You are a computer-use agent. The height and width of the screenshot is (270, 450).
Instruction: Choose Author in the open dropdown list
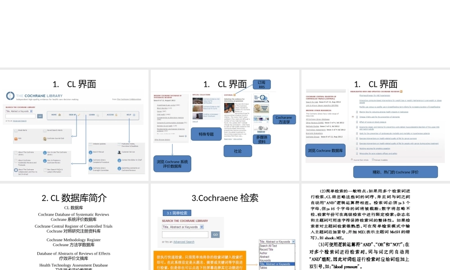pos(263,253)
